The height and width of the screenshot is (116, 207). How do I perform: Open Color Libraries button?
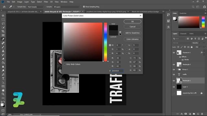pyautogui.click(x=132, y=39)
